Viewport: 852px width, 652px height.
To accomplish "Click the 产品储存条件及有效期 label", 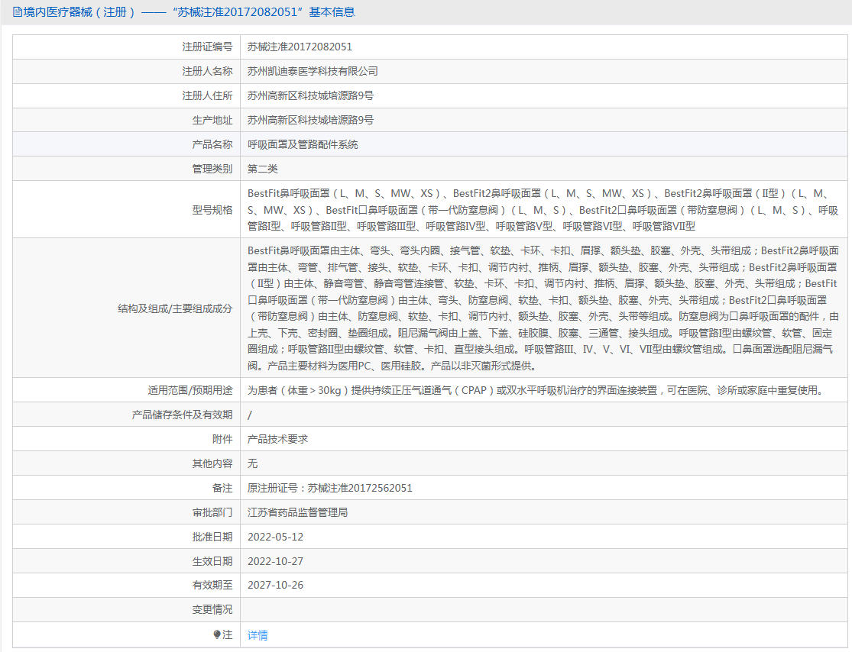I will tap(182, 415).
